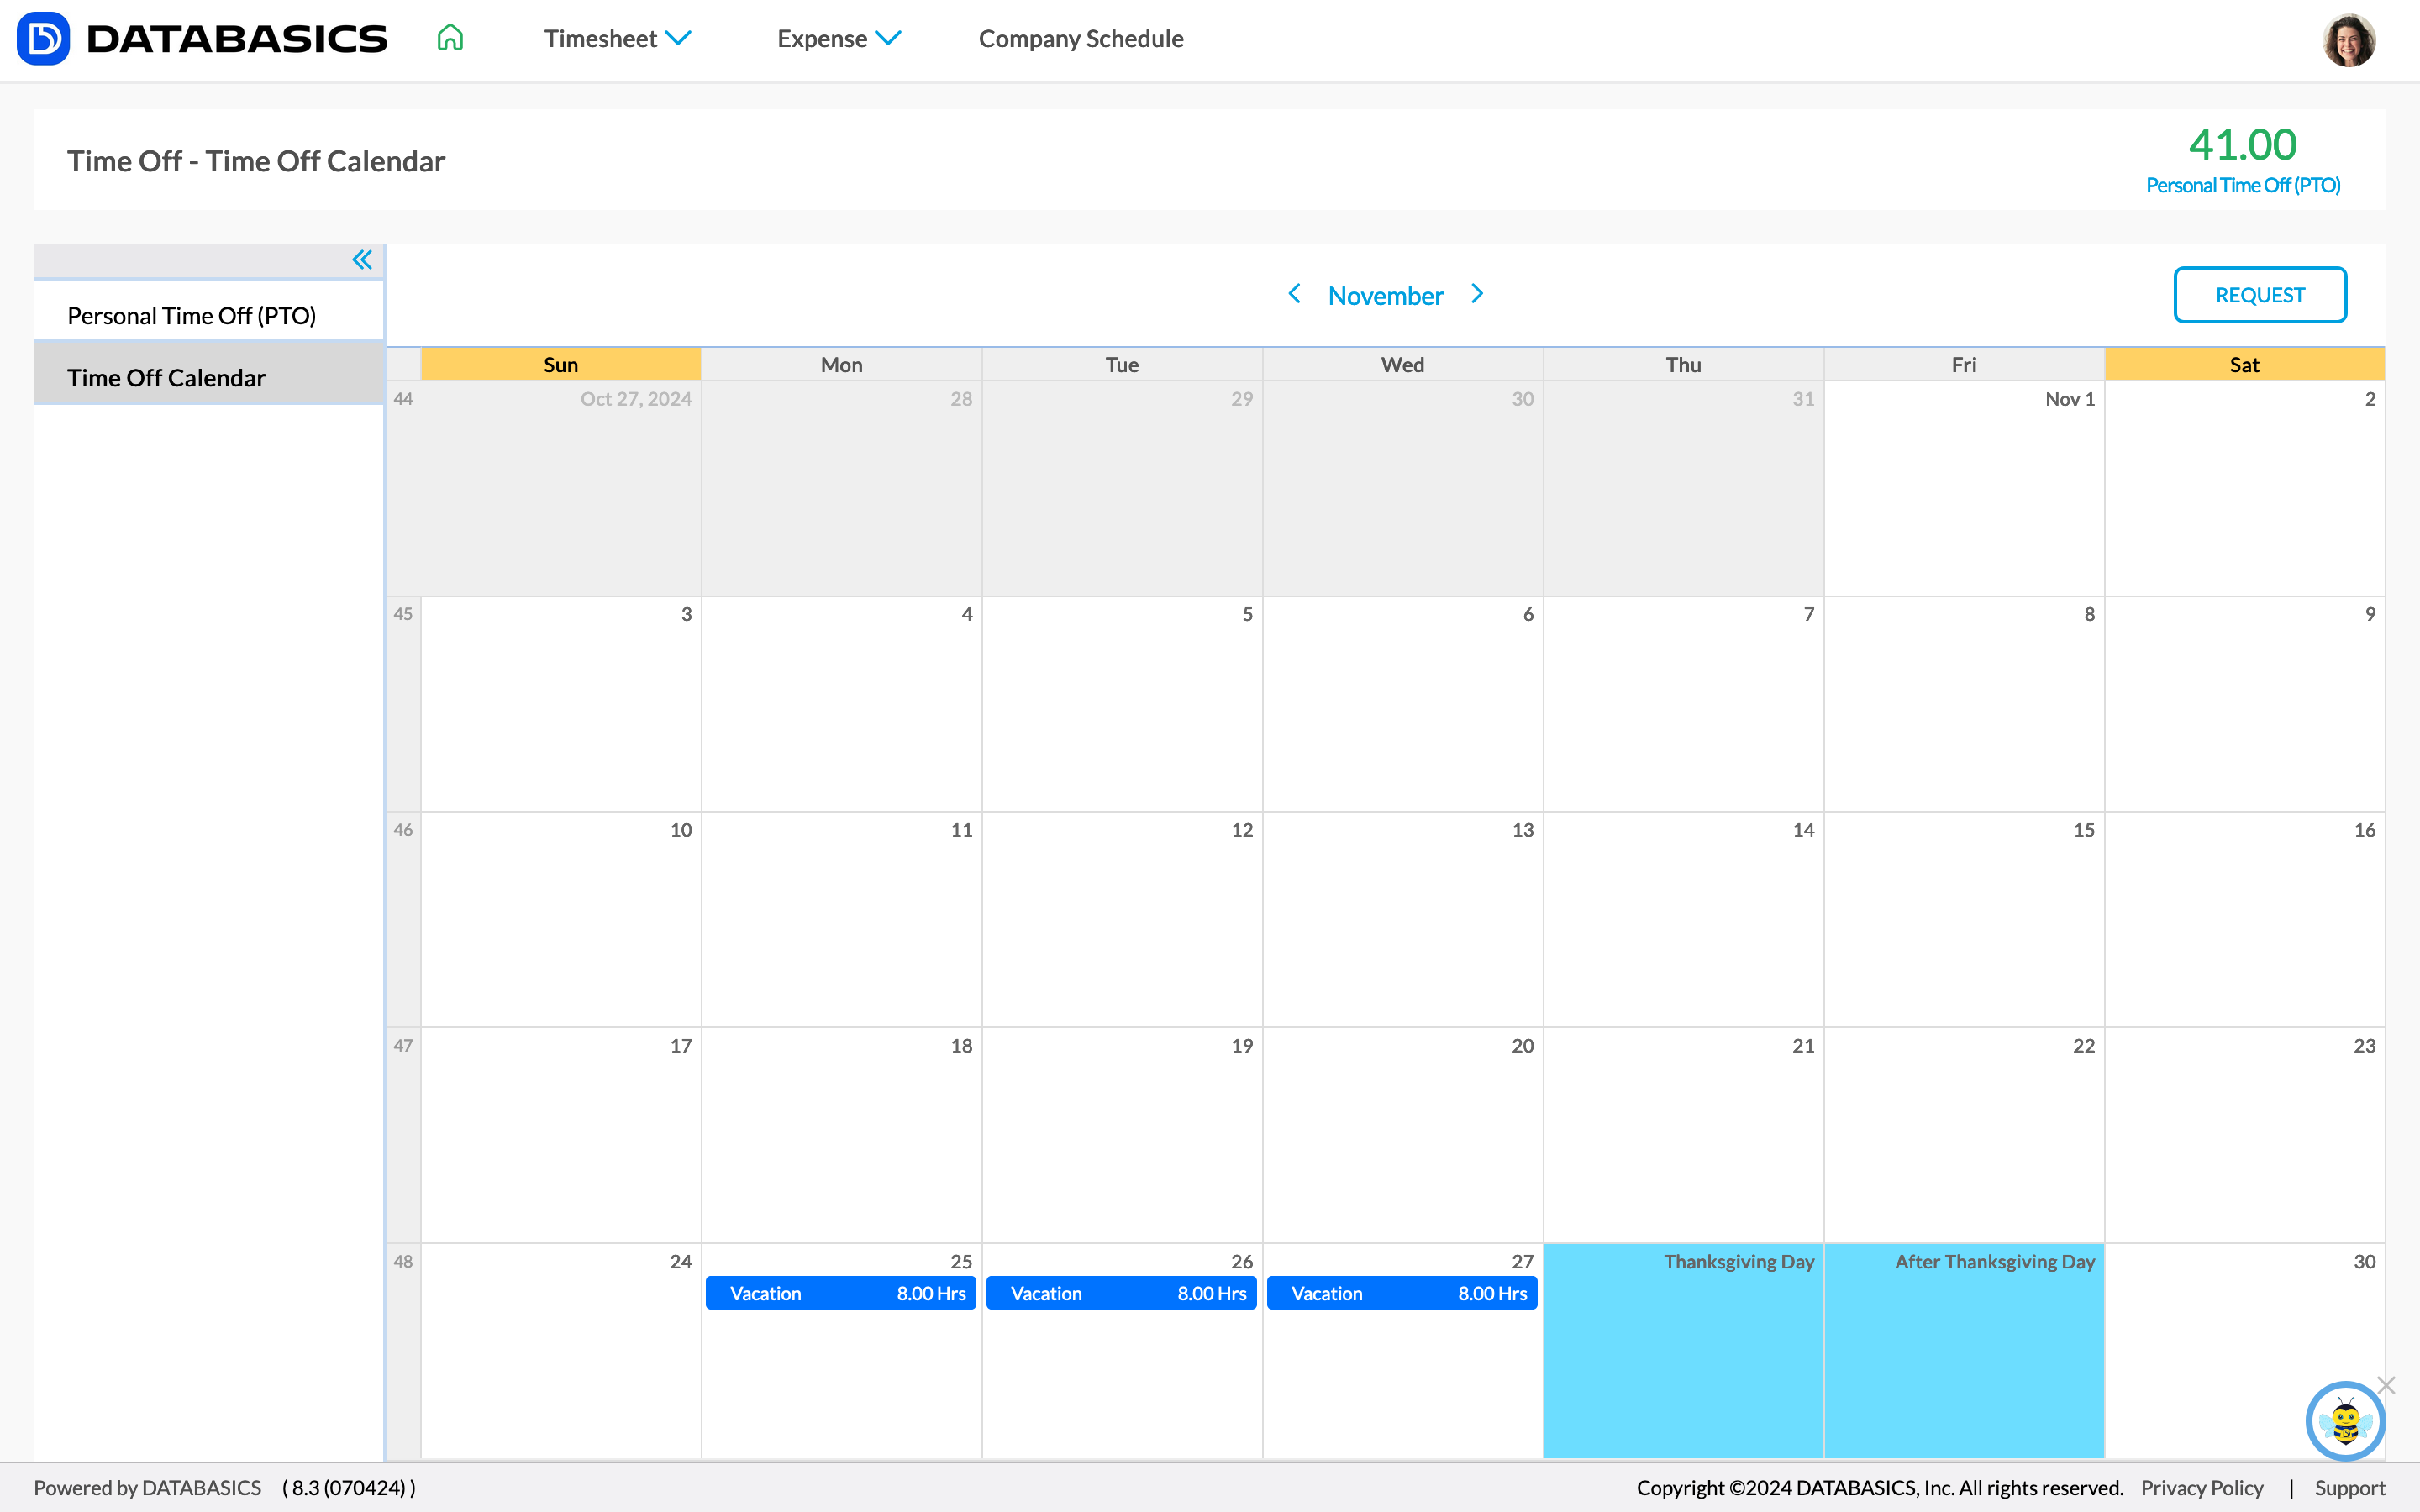Click the 41.00 Personal Time Off balance
Image resolution: width=2420 pixels, height=1512 pixels.
2242,145
